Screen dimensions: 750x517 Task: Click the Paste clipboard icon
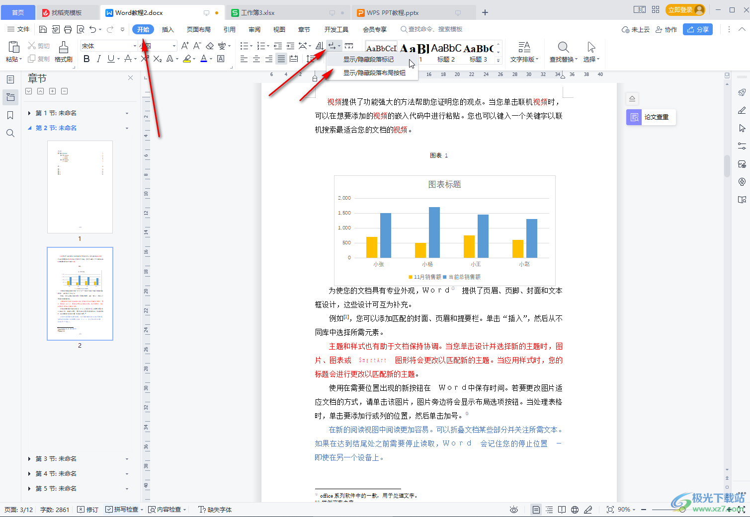click(13, 47)
